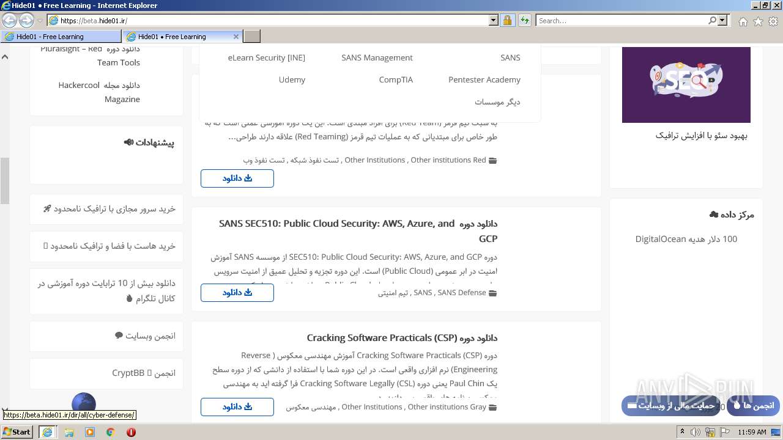Click download button for Cracking Software Practicals
This screenshot has width=783, height=440.
point(237,407)
